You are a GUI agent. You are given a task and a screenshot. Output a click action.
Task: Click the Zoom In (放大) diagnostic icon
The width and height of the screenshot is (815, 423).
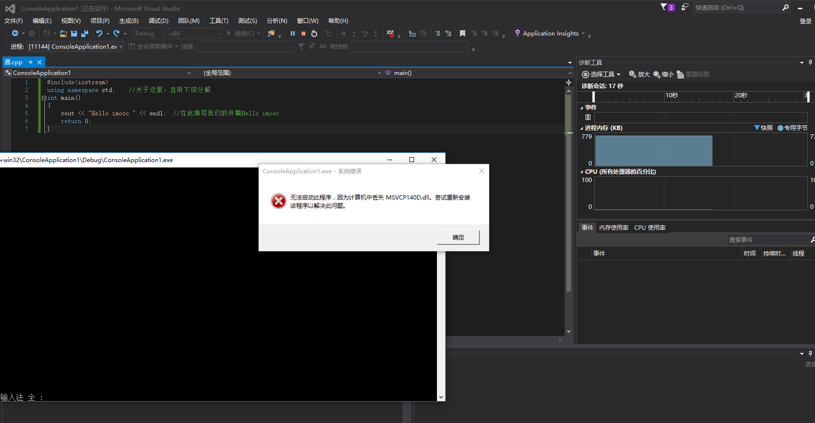(633, 74)
